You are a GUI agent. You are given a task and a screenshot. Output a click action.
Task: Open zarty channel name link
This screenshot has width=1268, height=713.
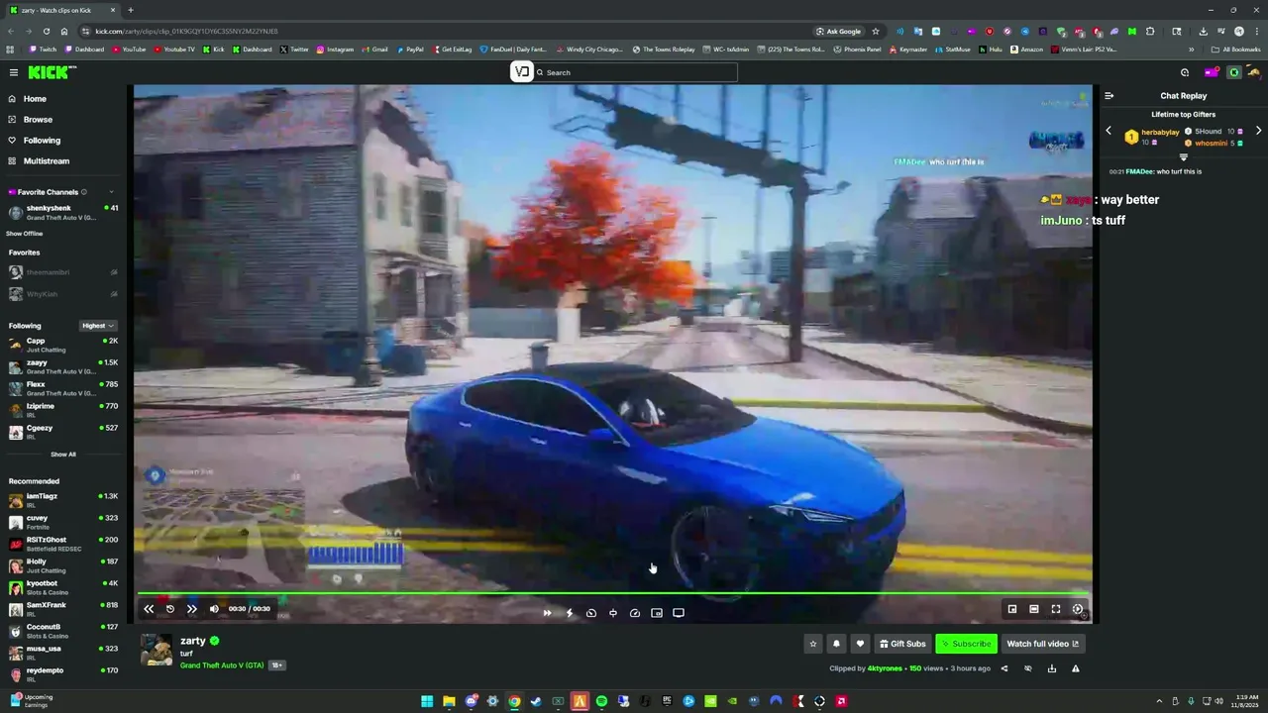(x=193, y=641)
